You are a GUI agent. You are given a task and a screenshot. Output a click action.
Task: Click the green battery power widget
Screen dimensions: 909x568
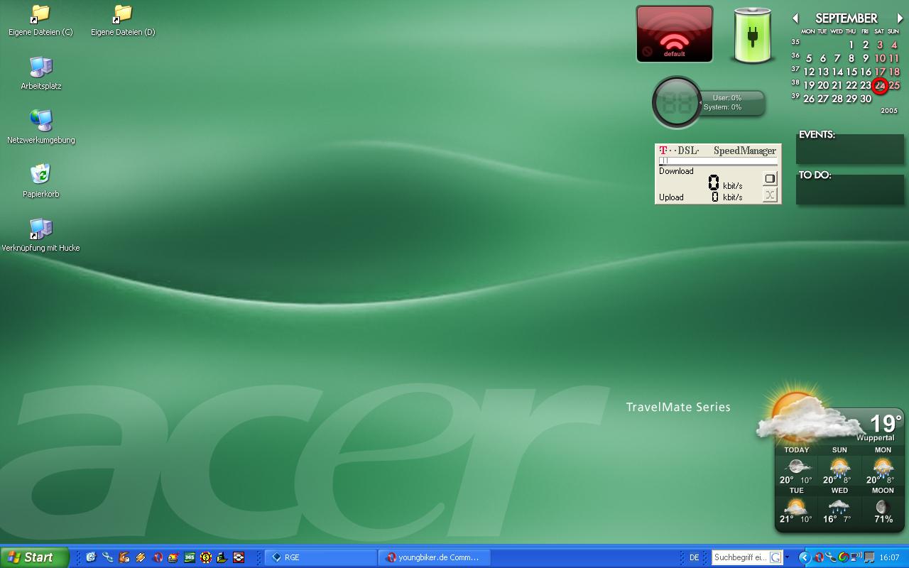click(x=753, y=35)
